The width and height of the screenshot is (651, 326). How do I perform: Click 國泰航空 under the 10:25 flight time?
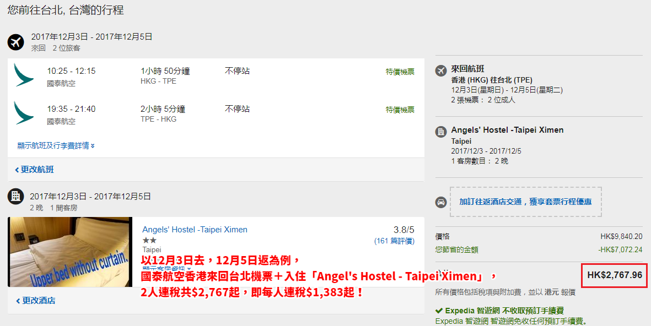click(61, 83)
